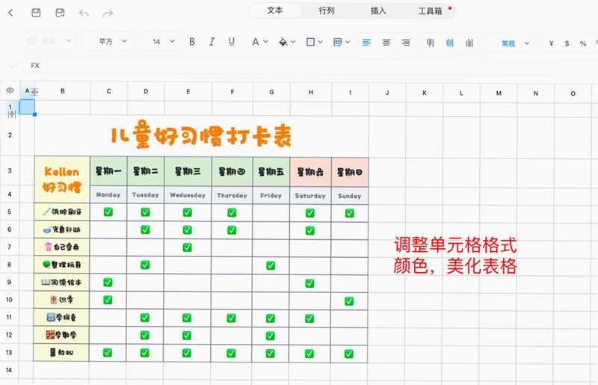This screenshot has height=385, width=598.
Task: Click the font color A icon
Action: 255,42
